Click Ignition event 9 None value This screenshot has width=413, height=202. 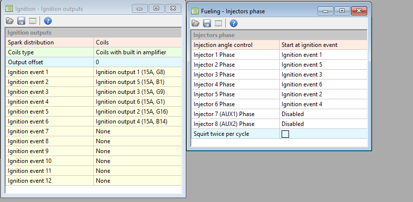137,151
